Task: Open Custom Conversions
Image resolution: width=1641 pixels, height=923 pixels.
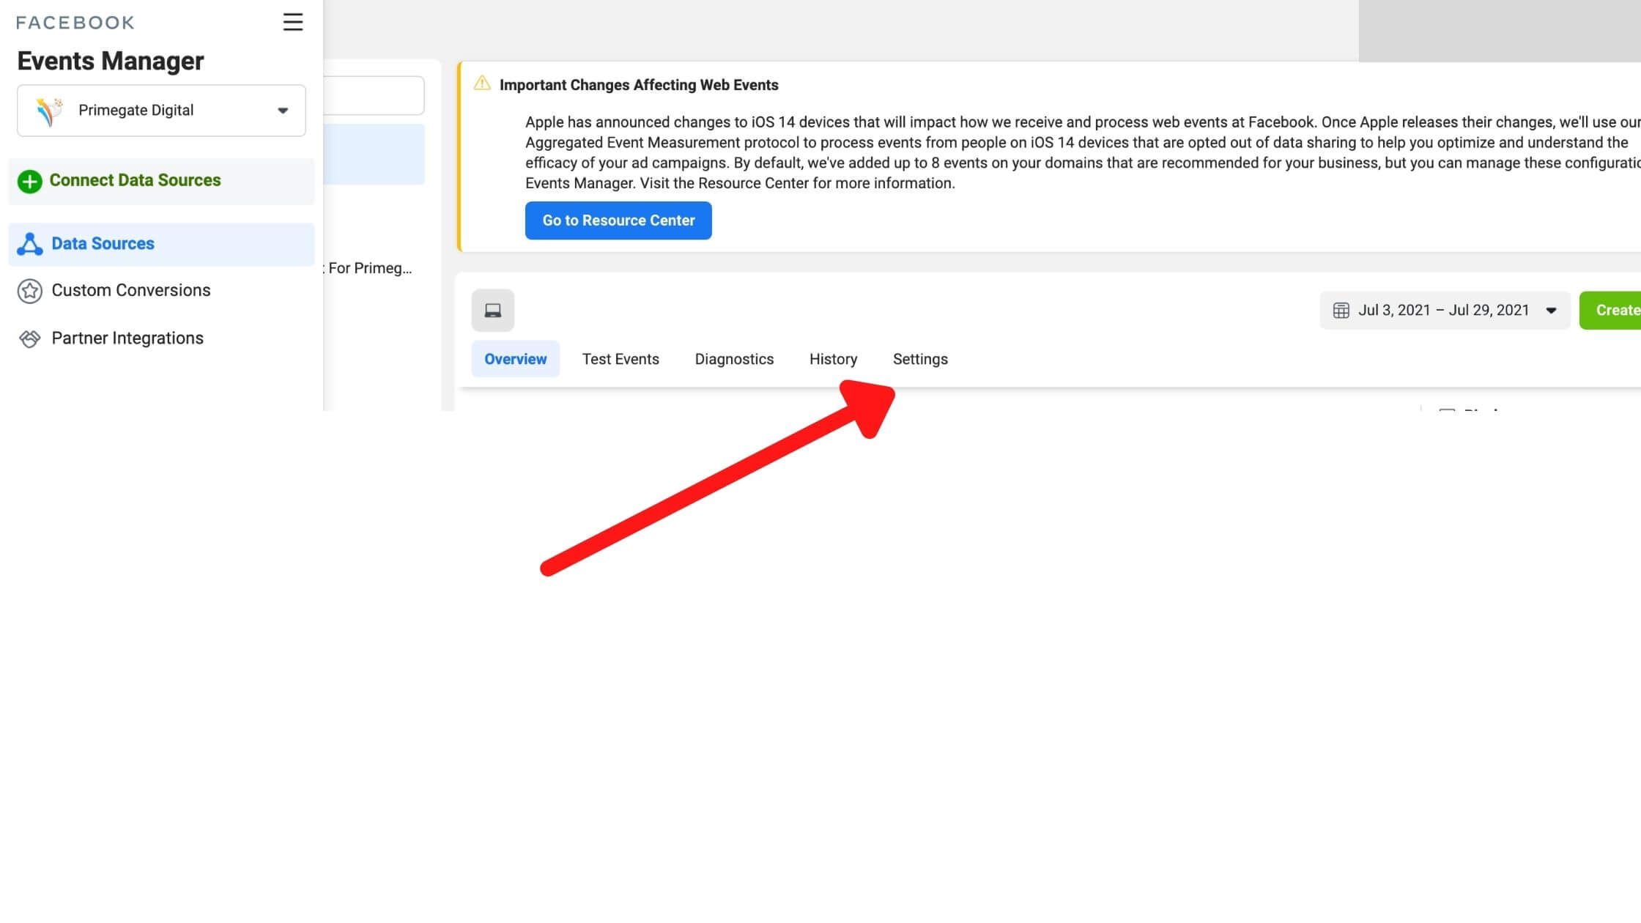Action: click(x=130, y=290)
